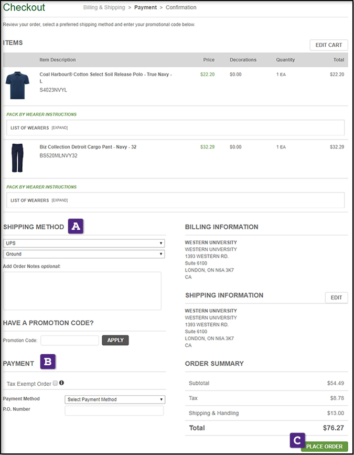Click the purple C marker badge
The width and height of the screenshot is (354, 455).
297,440
